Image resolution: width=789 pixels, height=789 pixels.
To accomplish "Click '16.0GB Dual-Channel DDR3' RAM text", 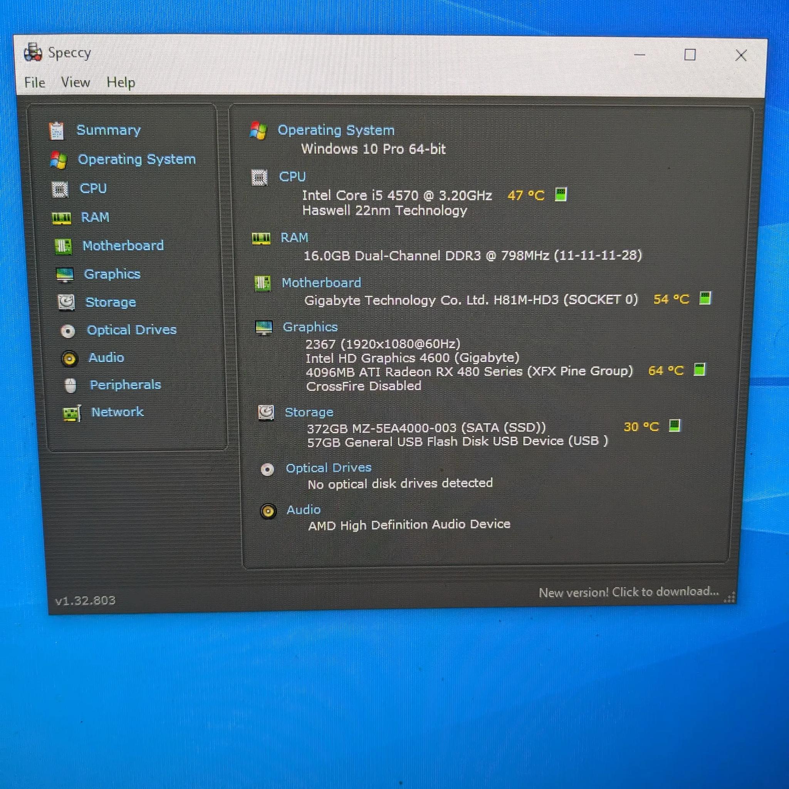I will click(392, 256).
